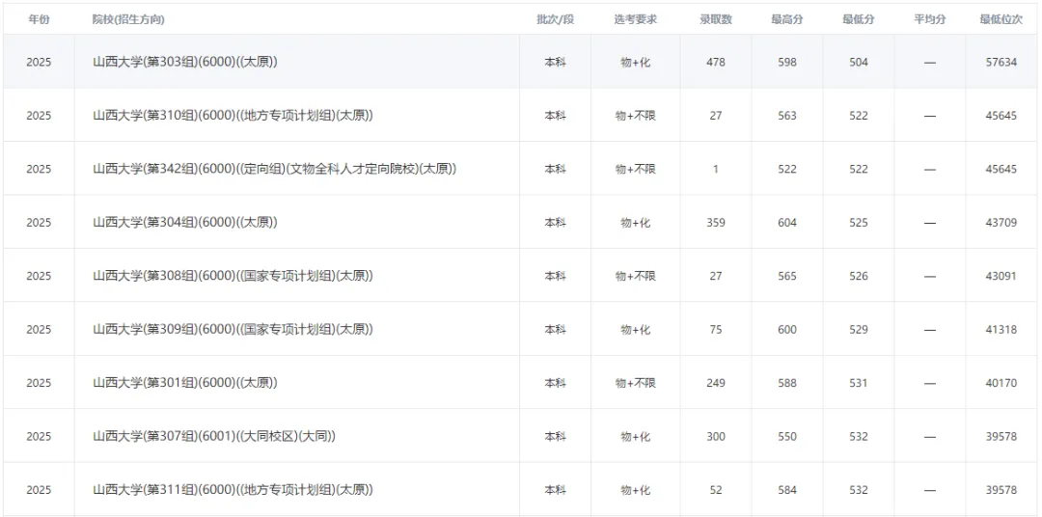
Task: Click the 最高分 column header
Action: (787, 20)
